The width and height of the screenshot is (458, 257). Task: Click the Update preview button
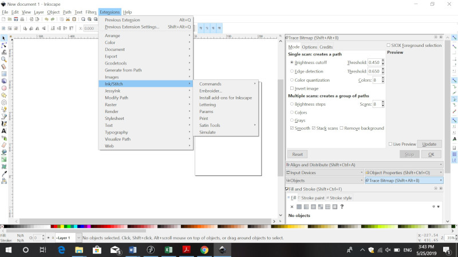(x=429, y=144)
